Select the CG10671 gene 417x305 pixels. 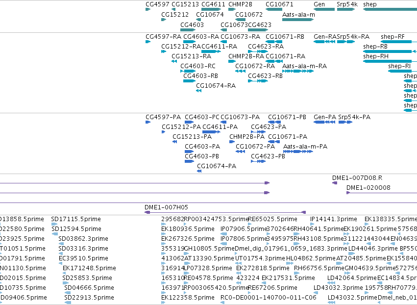pyautogui.click(x=274, y=10)
